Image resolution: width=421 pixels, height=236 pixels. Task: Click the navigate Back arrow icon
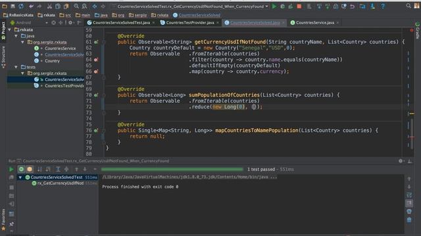(95, 6)
